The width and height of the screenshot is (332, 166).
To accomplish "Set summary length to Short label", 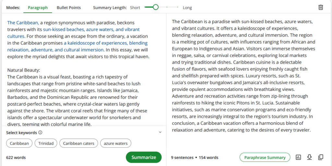I will 135,7.
